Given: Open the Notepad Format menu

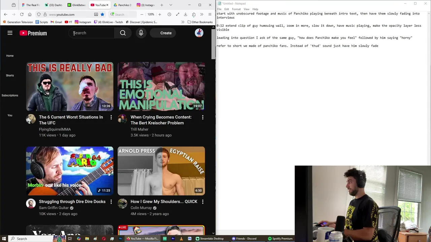Looking at the screenshot, I should pos(236,9).
